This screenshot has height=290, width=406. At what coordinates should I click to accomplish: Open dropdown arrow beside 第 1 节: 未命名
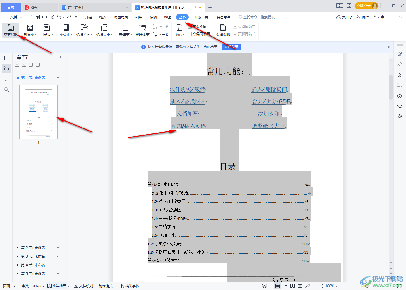coord(58,78)
